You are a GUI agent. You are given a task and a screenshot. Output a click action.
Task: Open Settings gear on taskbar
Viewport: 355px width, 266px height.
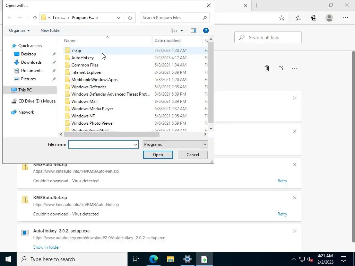188,259
